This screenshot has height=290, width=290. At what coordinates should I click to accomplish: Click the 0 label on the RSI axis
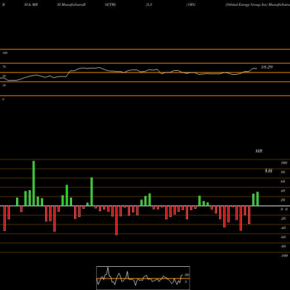pyautogui.click(x=3, y=99)
